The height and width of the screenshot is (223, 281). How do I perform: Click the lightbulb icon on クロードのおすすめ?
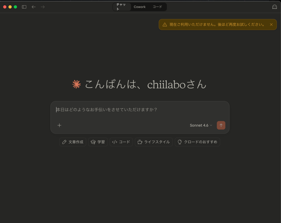(180, 142)
